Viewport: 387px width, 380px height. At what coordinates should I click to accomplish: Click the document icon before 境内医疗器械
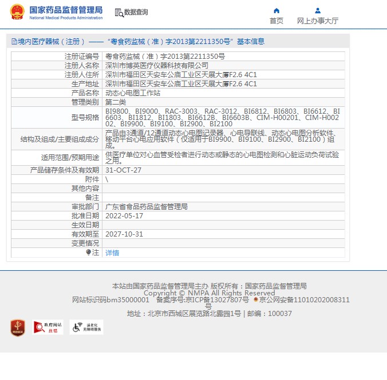click(x=14, y=41)
